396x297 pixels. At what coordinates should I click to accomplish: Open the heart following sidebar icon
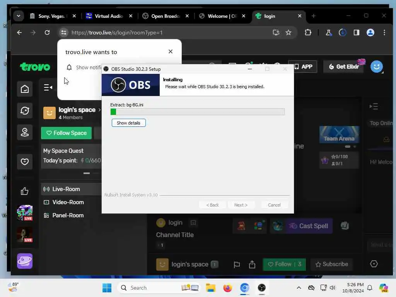(25, 161)
